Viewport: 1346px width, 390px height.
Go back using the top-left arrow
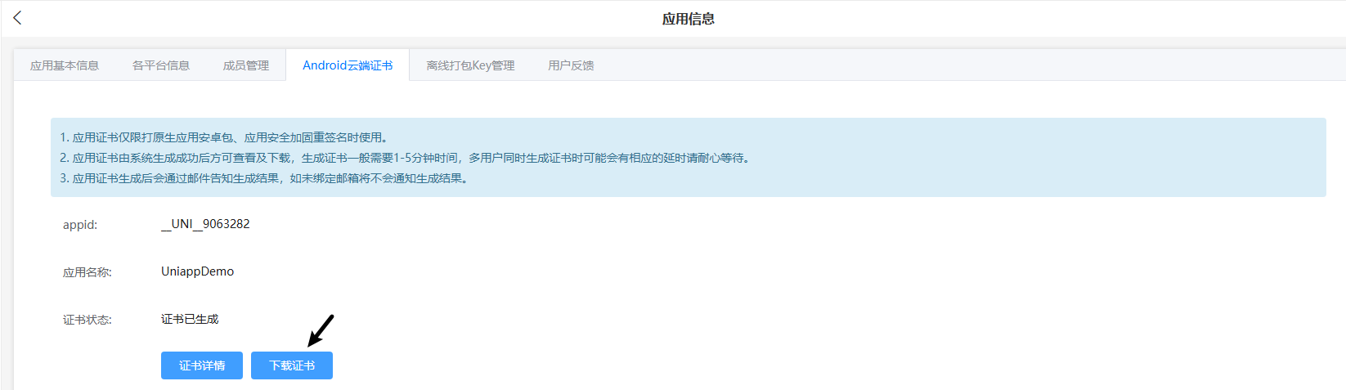coord(17,18)
